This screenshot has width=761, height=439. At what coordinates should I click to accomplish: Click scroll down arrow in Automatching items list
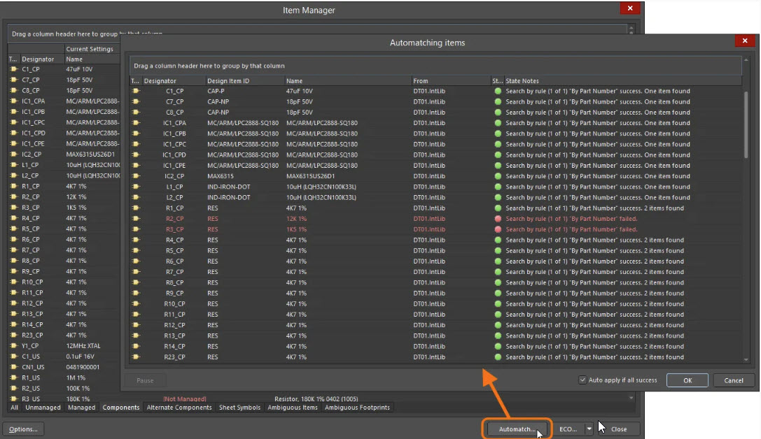[746, 360]
